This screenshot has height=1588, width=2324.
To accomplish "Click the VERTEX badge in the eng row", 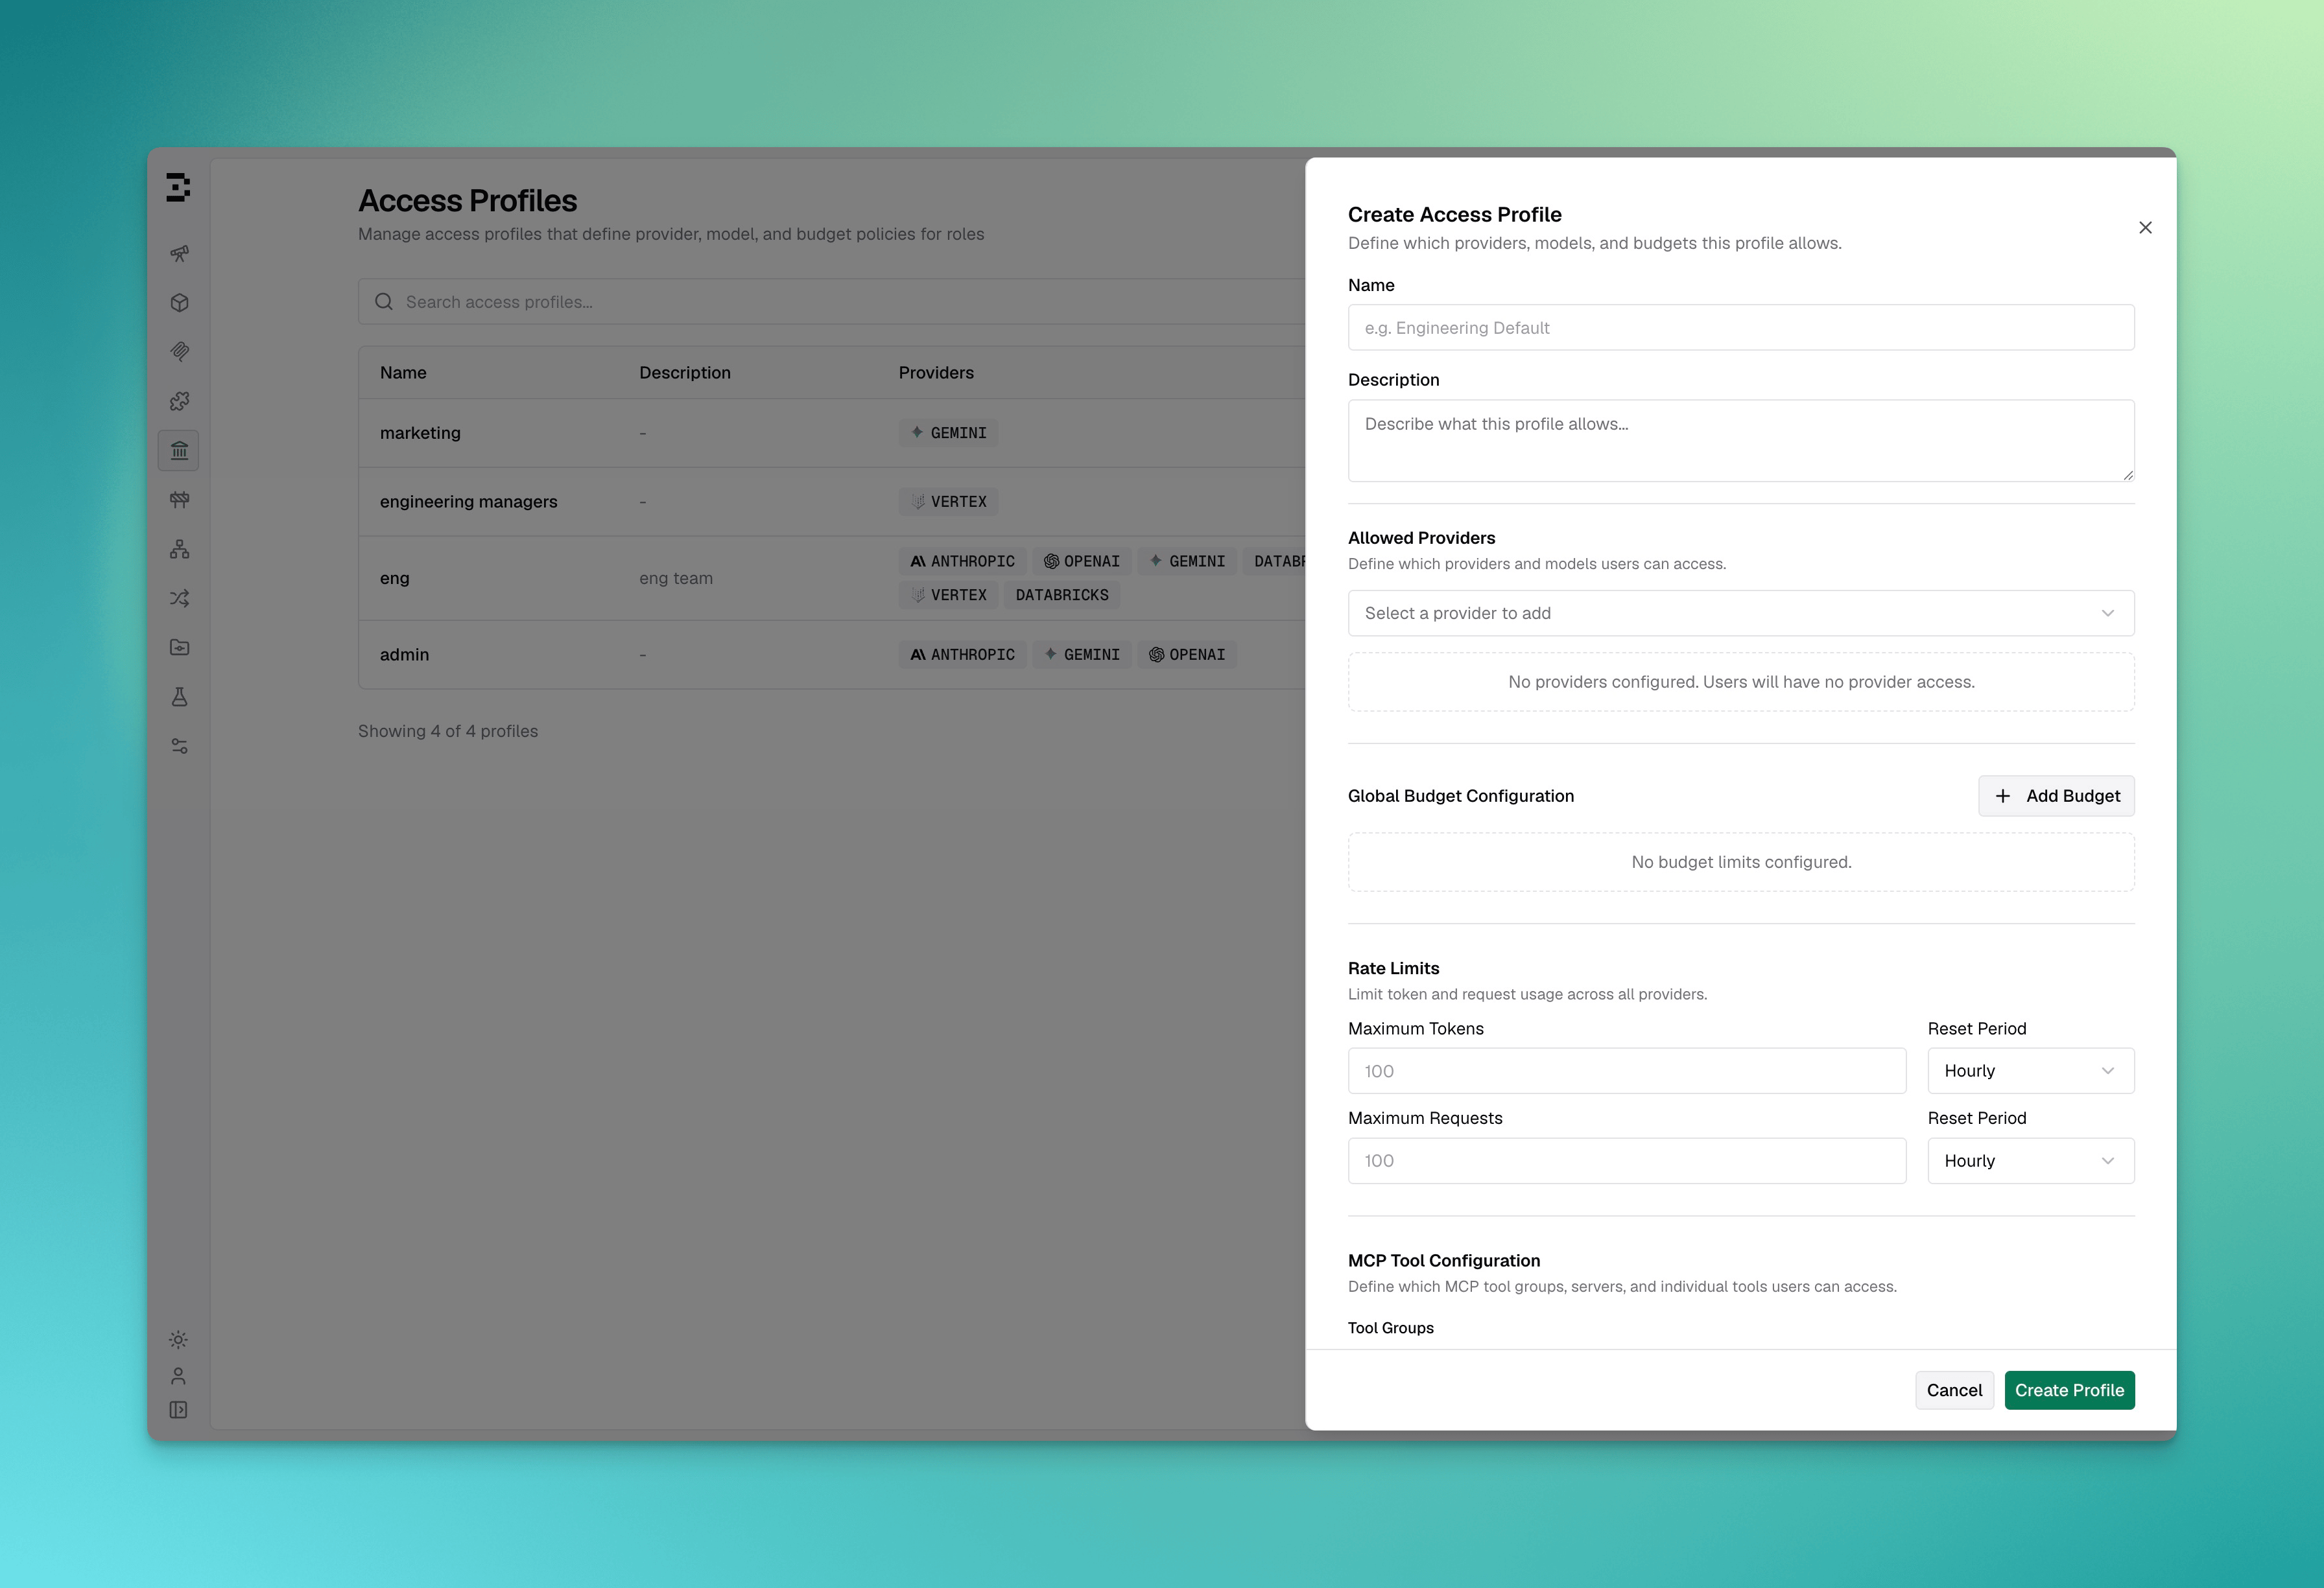I will click(948, 596).
